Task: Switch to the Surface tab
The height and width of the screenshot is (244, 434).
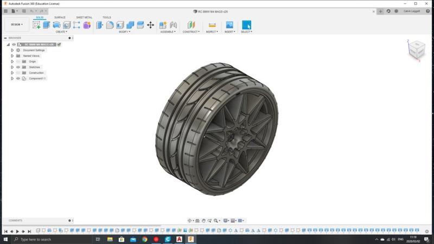Action: [60, 17]
